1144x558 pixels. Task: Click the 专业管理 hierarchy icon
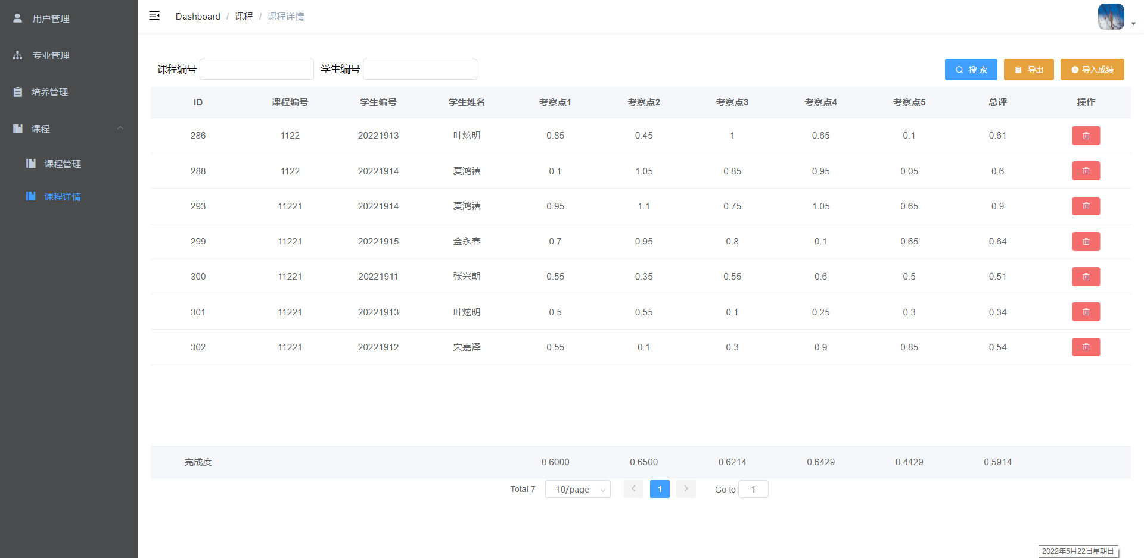coord(18,55)
